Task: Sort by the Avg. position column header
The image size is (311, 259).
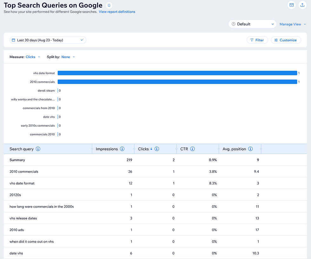Action: tap(234, 149)
